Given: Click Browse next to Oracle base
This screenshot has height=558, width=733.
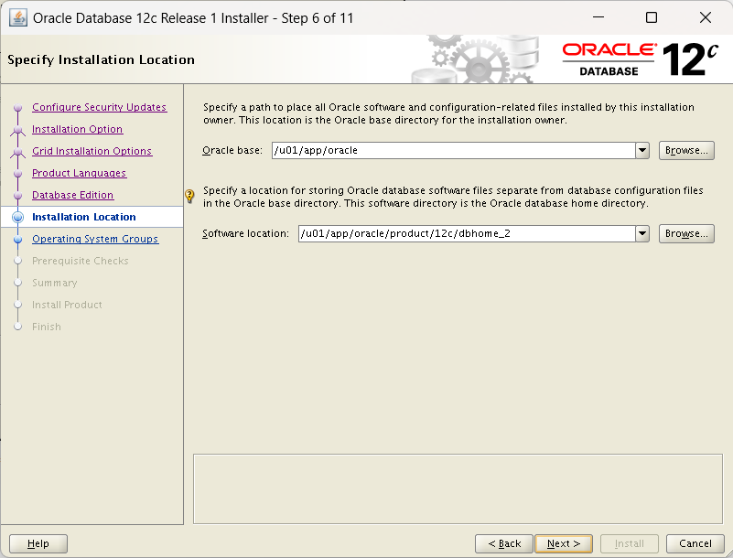Looking at the screenshot, I should tap(686, 151).
